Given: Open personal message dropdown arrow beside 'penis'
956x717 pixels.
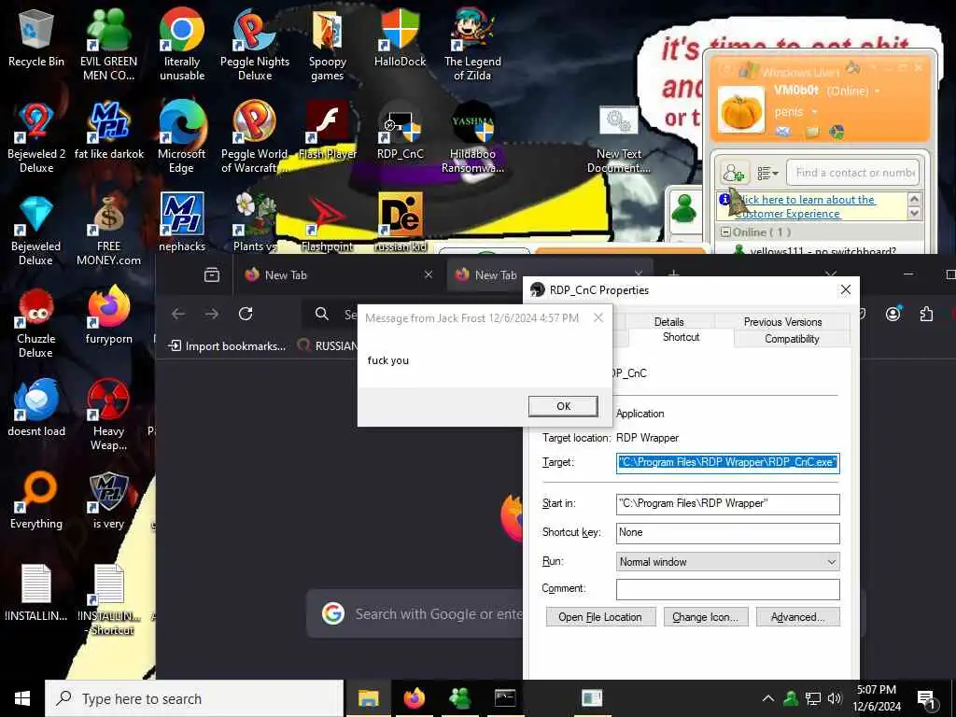Looking at the screenshot, I should 814,112.
